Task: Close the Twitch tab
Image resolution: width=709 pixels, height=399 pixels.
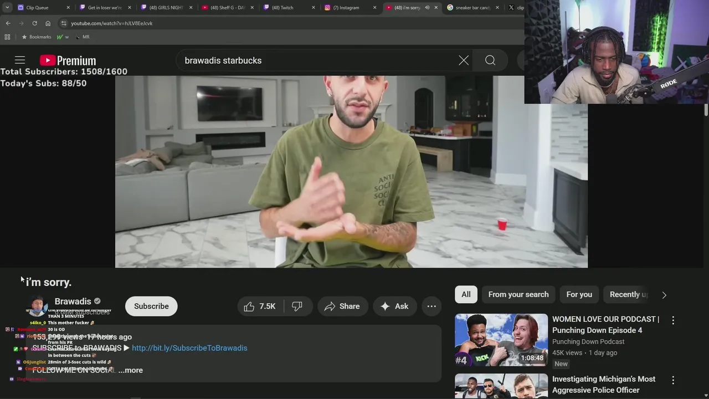Action: click(x=314, y=8)
